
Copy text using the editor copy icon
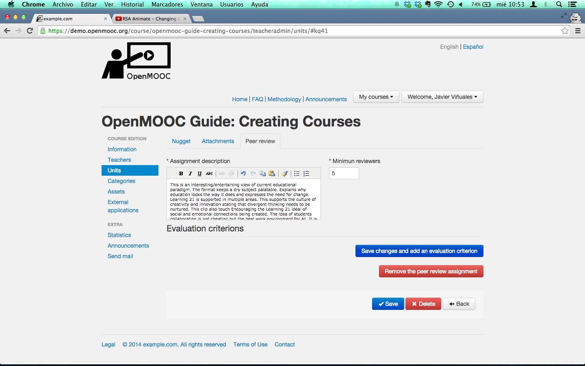262,173
